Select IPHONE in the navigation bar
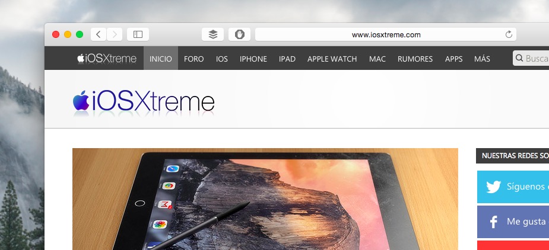The image size is (549, 250). (x=253, y=59)
